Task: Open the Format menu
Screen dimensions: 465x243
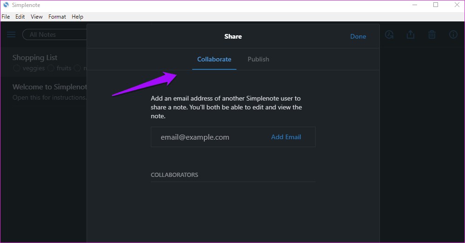Action: tap(57, 17)
